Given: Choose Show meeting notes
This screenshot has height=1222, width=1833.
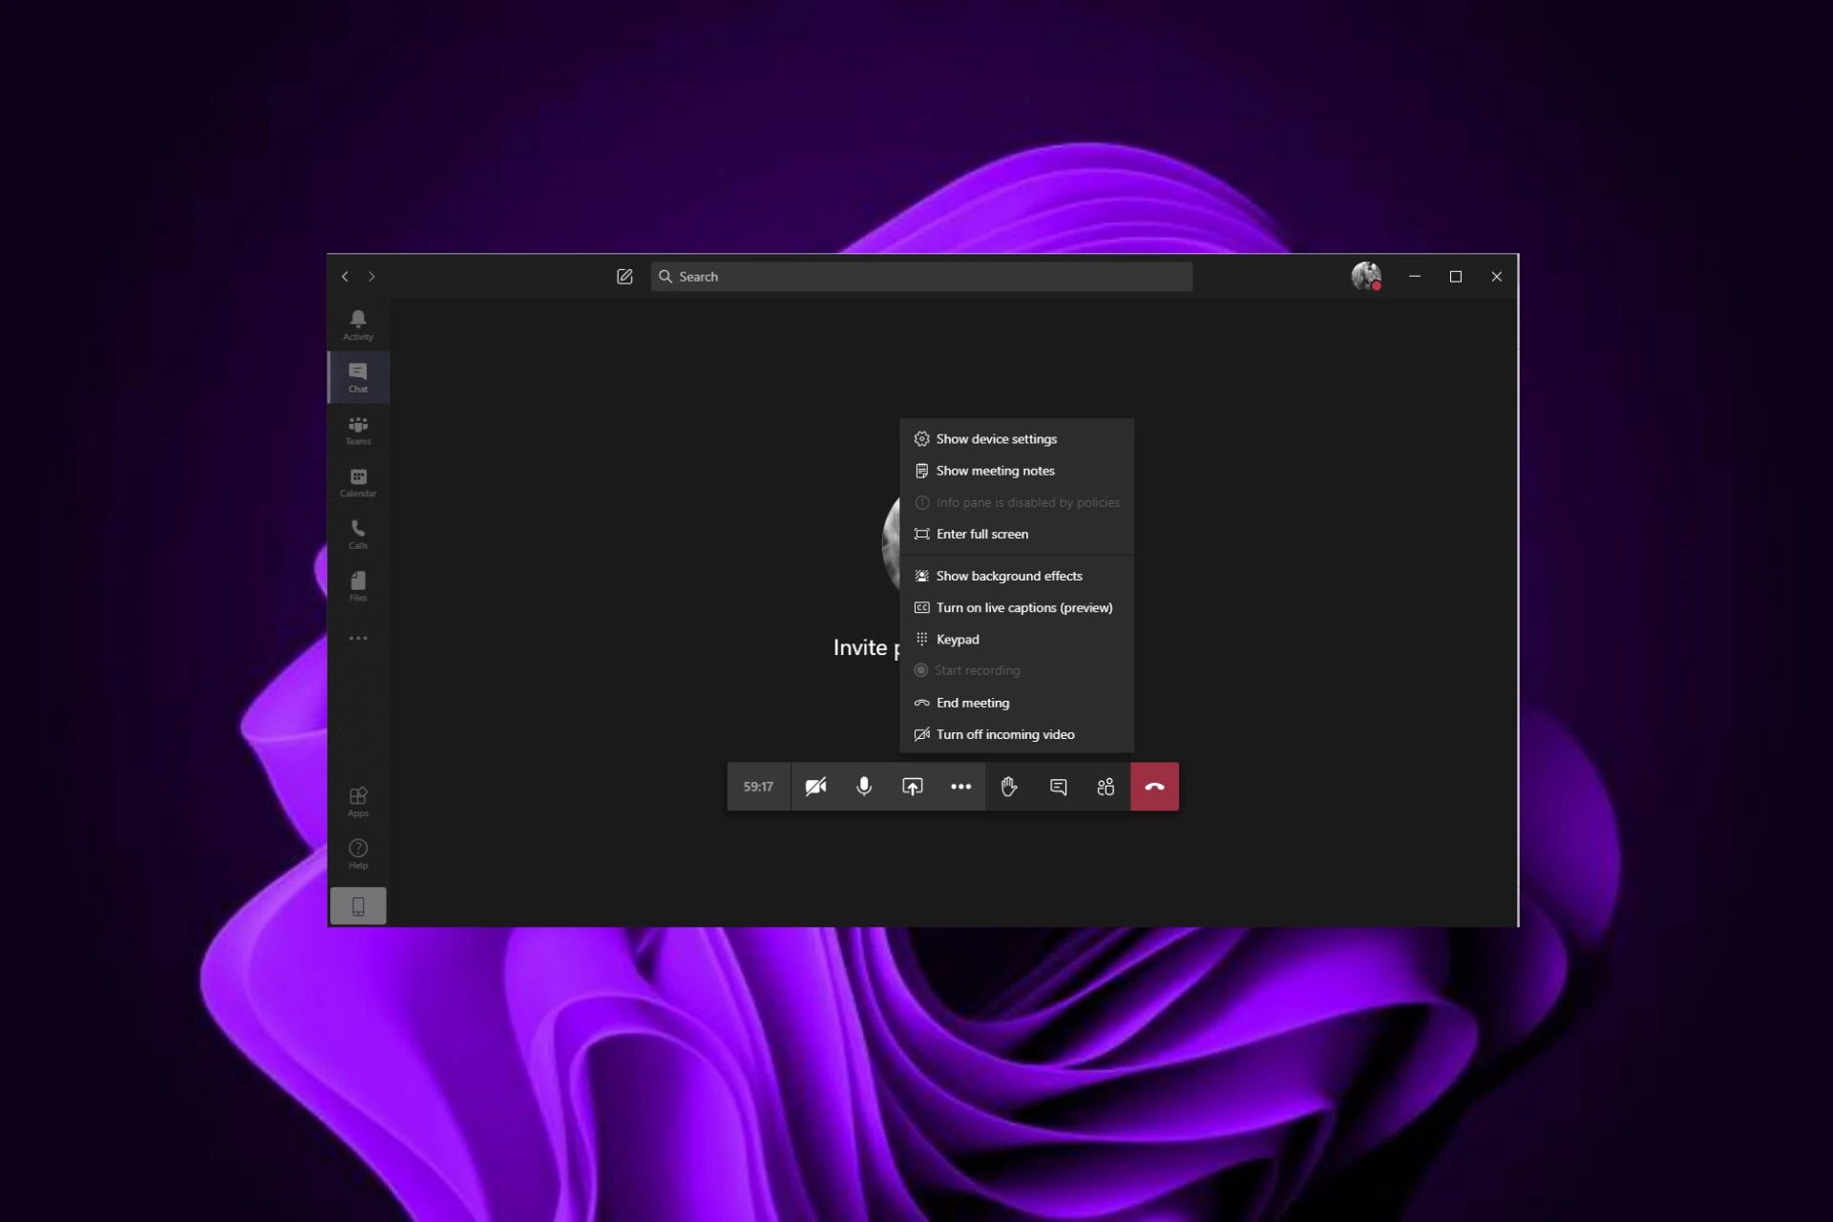Looking at the screenshot, I should point(1017,471).
